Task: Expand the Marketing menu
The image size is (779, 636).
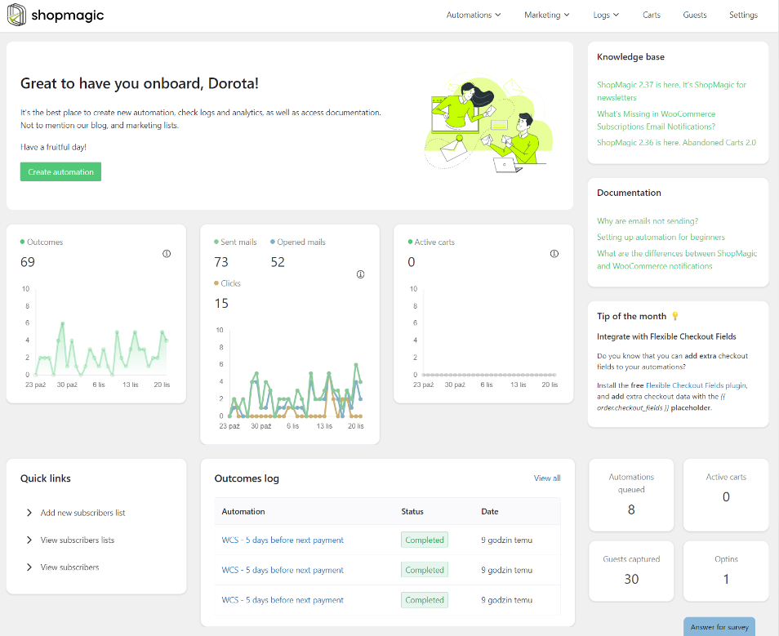Action: pos(546,15)
